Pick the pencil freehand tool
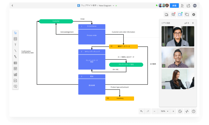209x125 pixels. click(x=15, y=57)
